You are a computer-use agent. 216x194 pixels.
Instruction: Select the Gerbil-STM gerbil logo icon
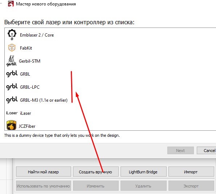(x=12, y=61)
